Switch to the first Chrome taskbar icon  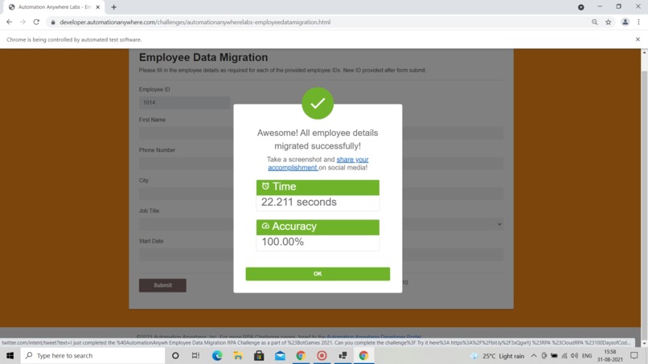pos(301,355)
